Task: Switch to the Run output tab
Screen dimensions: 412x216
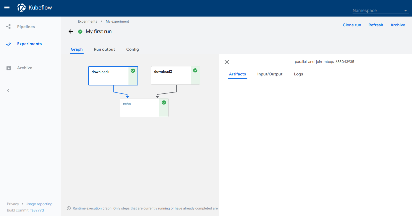Action: tap(104, 49)
